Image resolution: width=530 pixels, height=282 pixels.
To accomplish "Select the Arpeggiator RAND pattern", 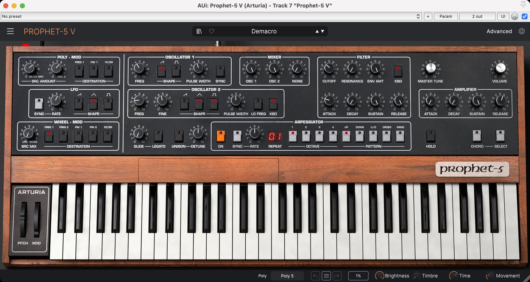I will [400, 136].
